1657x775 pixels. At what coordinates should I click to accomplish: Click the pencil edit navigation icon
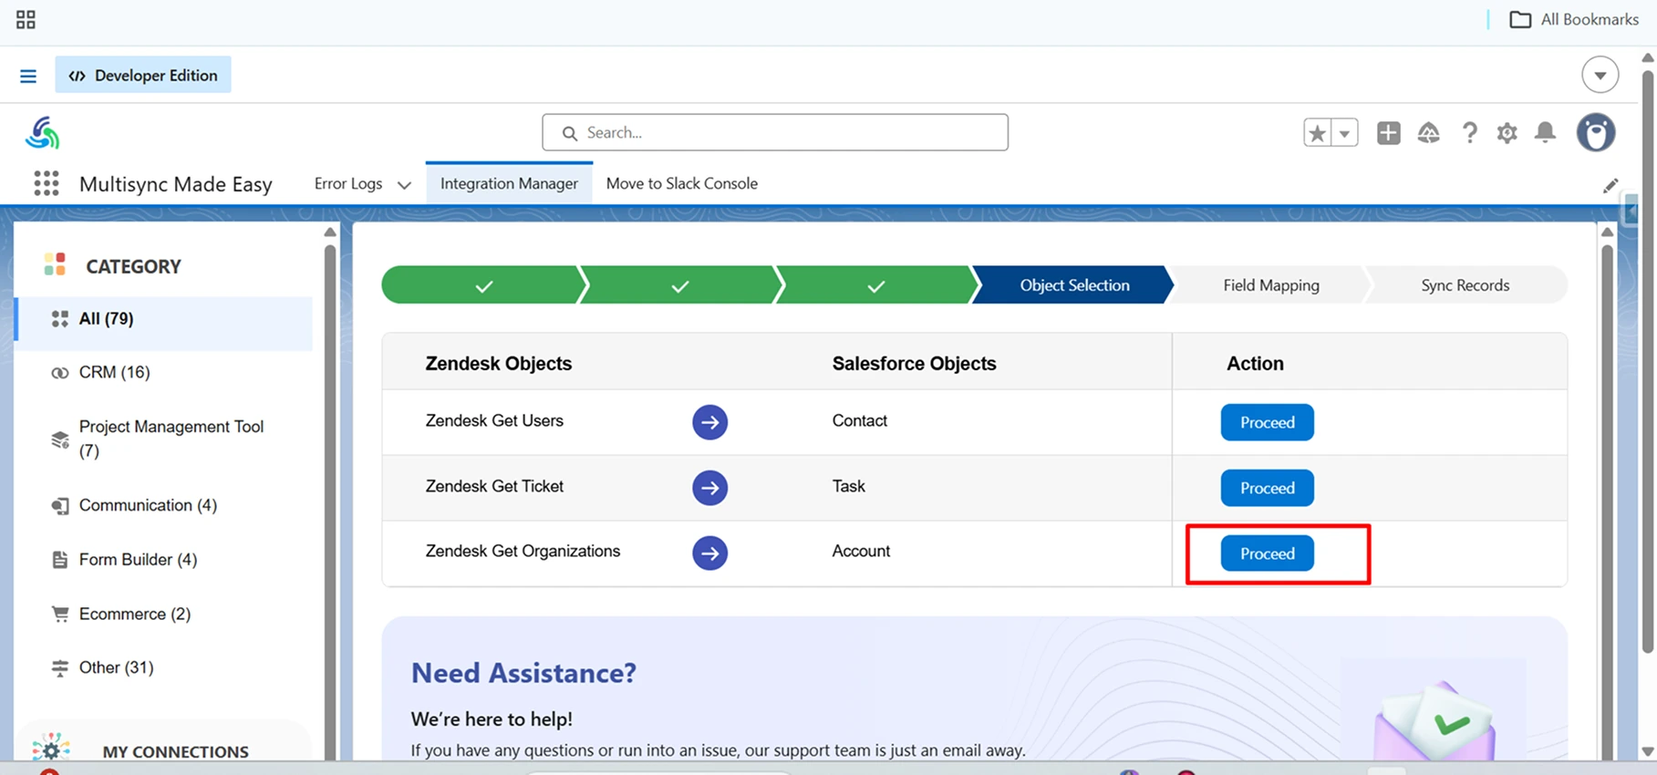pyautogui.click(x=1610, y=185)
